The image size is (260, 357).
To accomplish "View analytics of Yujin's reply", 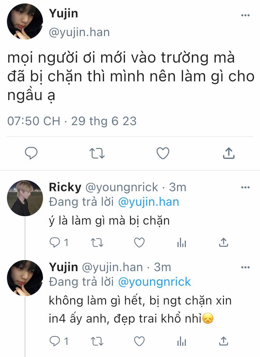I will [x=182, y=341].
